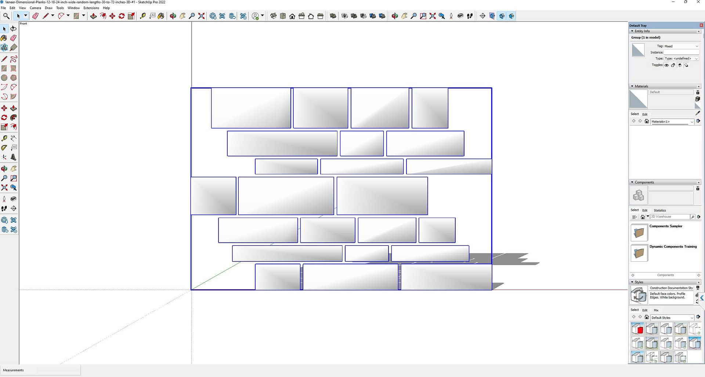Toggle the entity visibility eye icon
Viewport: 705px width, 377px height.
(x=666, y=65)
